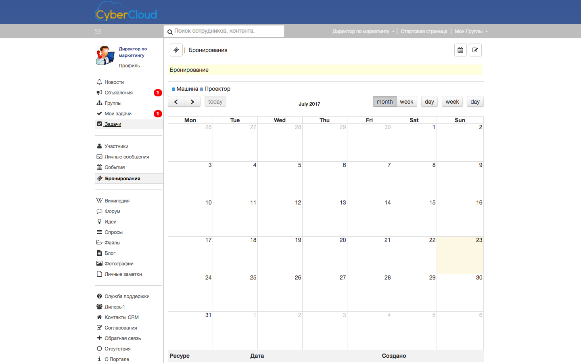Click the user avatar picture

[x=105, y=55]
